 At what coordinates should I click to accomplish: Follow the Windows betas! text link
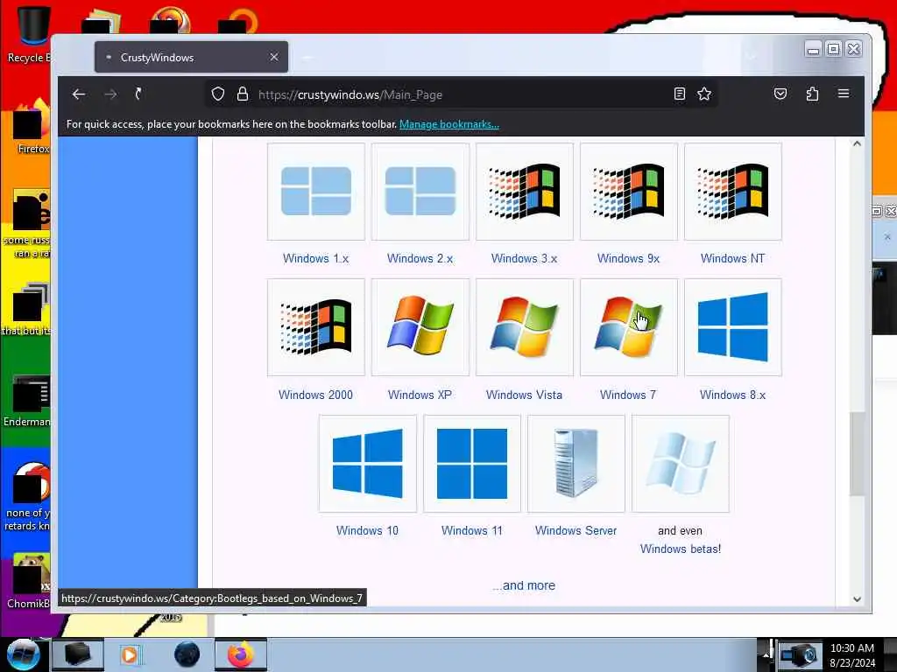[680, 549]
